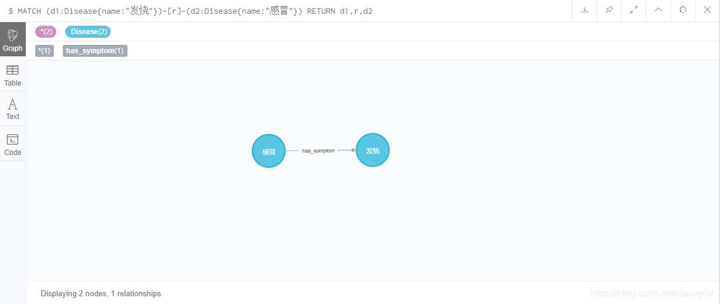The width and height of the screenshot is (720, 304).
Task: Select the has_symptom relationship arrow
Action: [318, 151]
